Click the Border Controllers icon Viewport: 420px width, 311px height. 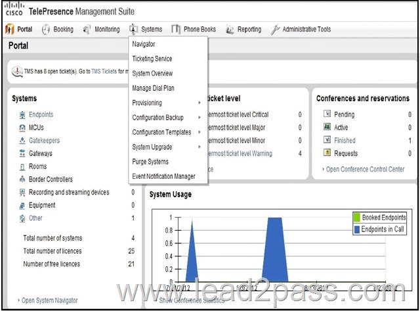pos(22,179)
